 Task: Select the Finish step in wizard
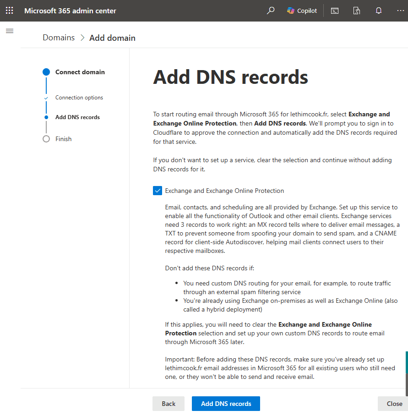point(63,139)
